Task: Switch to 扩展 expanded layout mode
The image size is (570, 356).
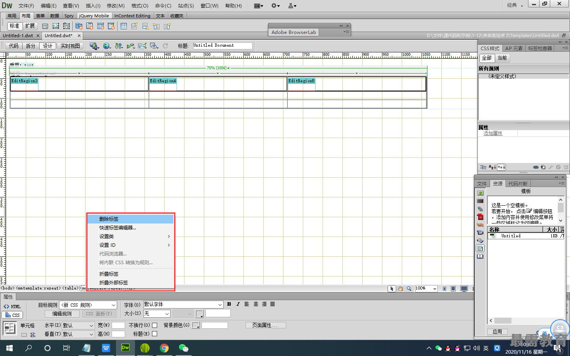Action: pos(30,26)
